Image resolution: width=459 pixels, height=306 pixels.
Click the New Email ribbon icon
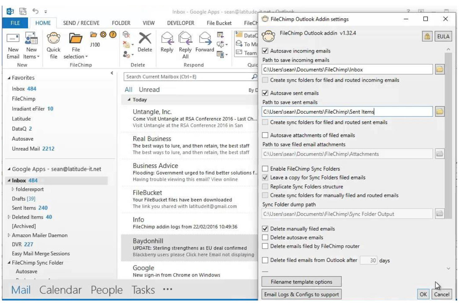click(13, 38)
